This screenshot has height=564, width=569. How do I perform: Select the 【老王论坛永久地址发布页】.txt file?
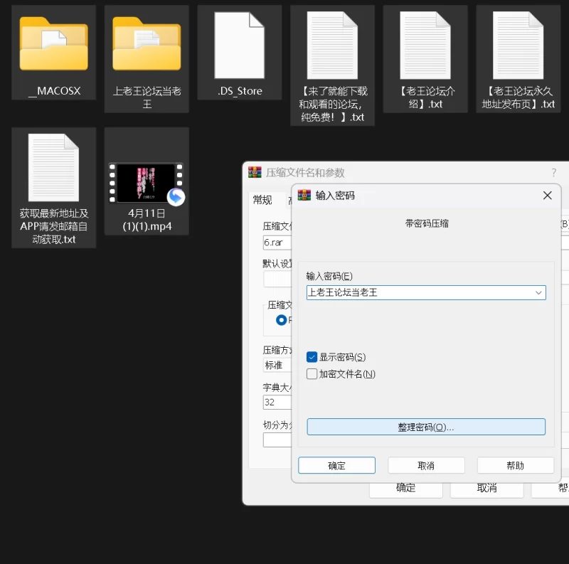click(x=518, y=45)
